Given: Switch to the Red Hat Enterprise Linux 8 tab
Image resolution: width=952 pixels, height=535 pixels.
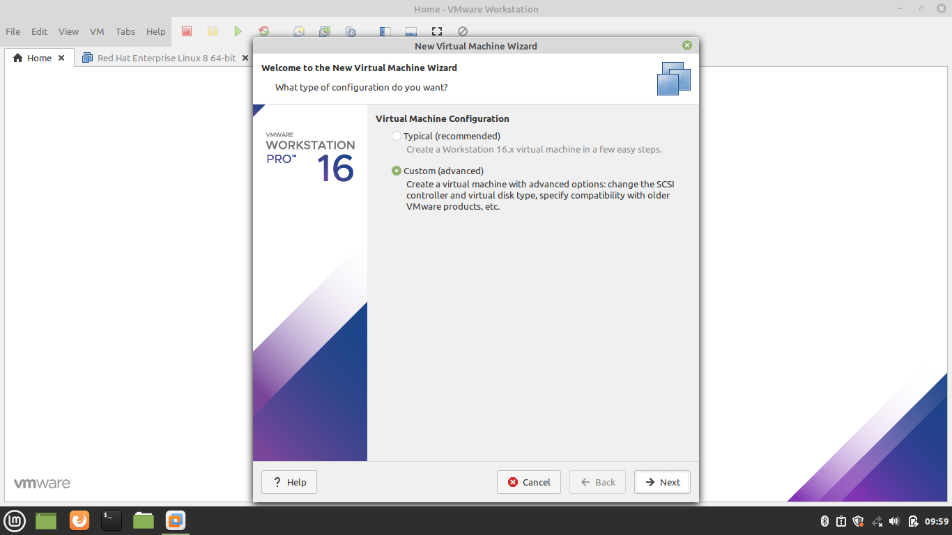Looking at the screenshot, I should point(167,58).
